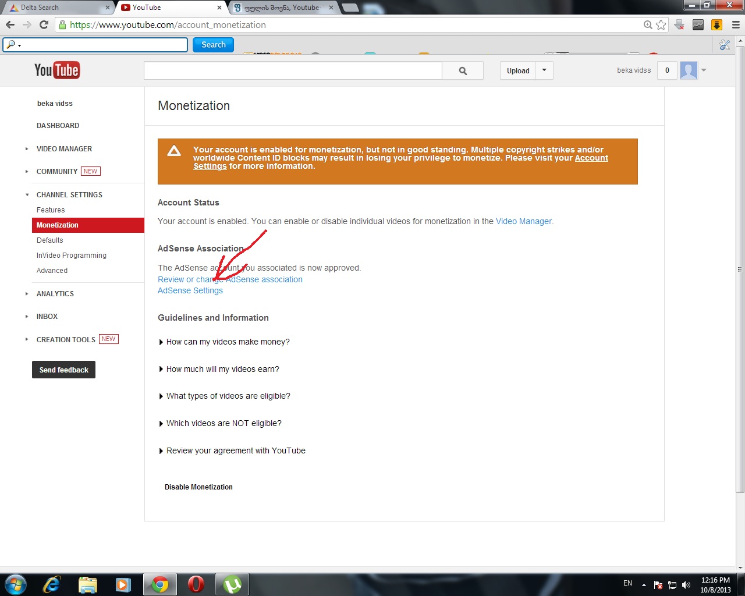Screen dimensions: 745x596
Task: Open Advanced channel settings
Action: click(x=52, y=271)
